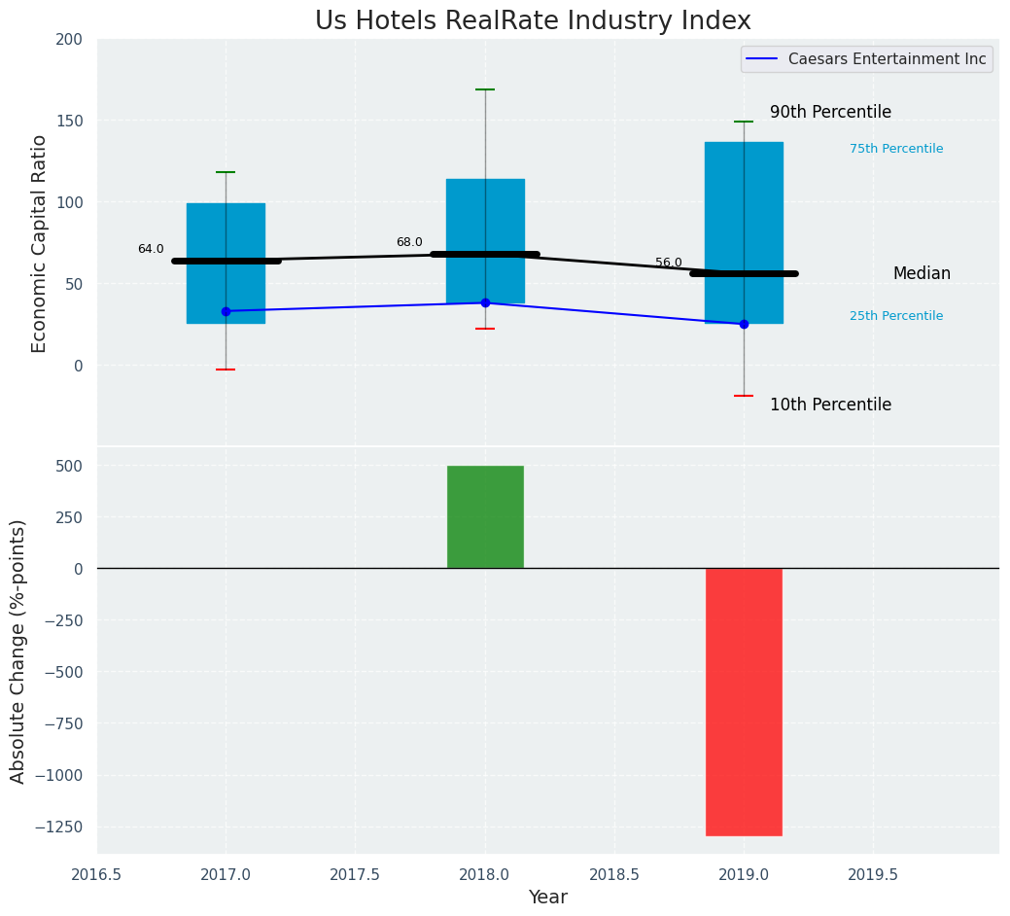
Task: Click the Year x-axis label
Action: (548, 897)
